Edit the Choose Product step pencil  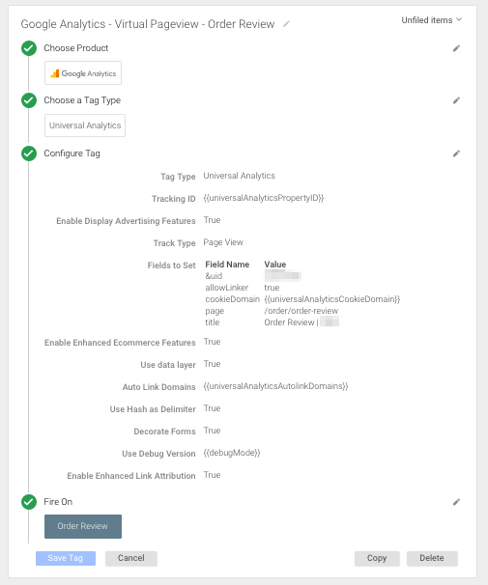pos(456,48)
